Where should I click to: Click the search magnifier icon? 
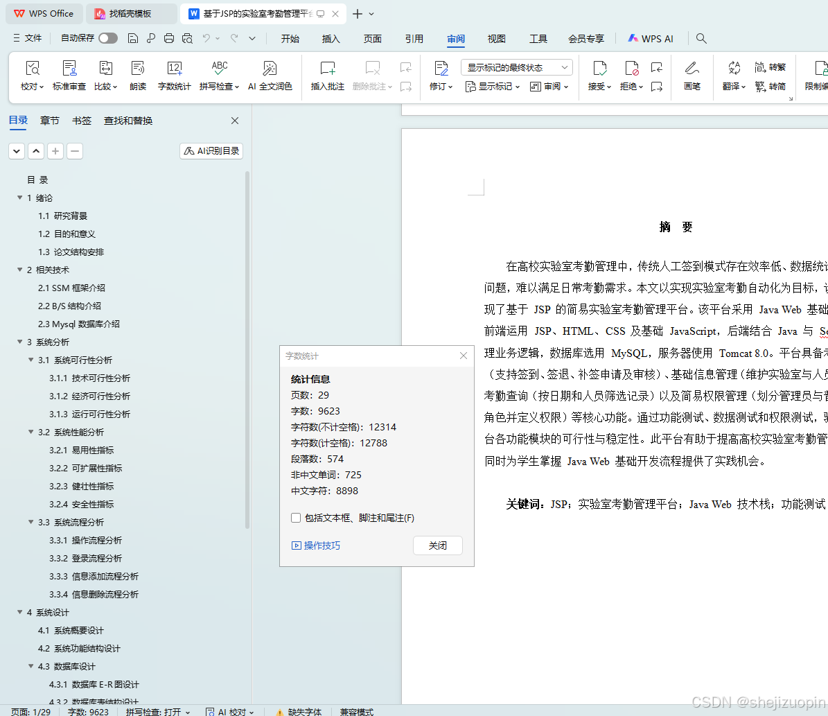(x=701, y=38)
